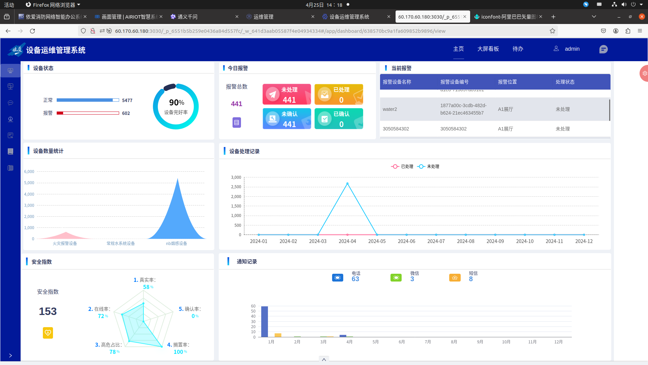Open the 未确认 441 alarm card

coord(287,119)
